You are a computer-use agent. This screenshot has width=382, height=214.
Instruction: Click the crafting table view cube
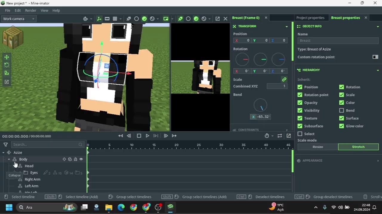coord(13,38)
